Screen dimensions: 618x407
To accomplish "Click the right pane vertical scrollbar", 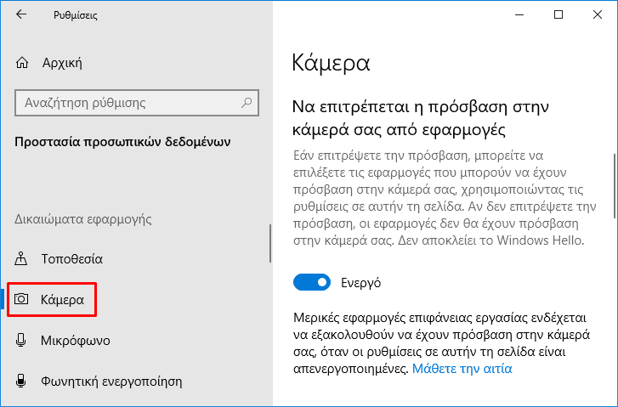I will click(x=615, y=186).
